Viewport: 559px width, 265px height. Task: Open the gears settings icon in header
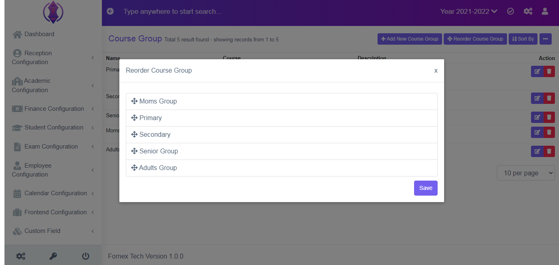[528, 11]
